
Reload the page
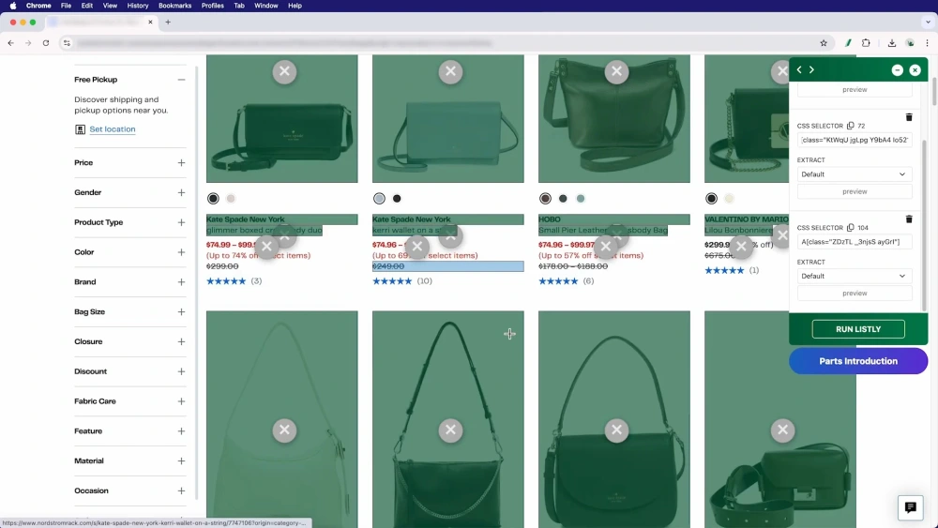(45, 43)
